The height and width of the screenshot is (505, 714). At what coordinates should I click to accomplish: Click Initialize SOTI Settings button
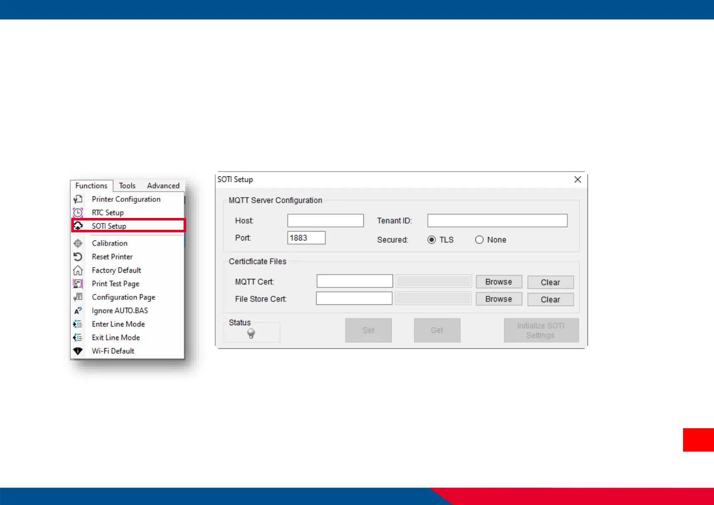click(541, 330)
